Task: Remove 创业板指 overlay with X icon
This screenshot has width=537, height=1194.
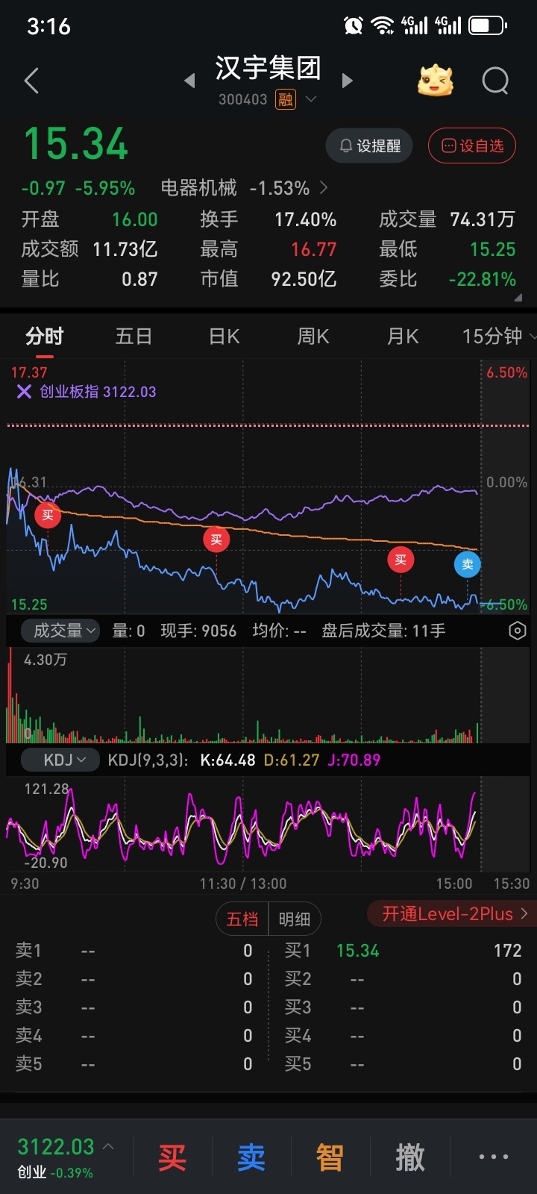Action: pos(24,392)
